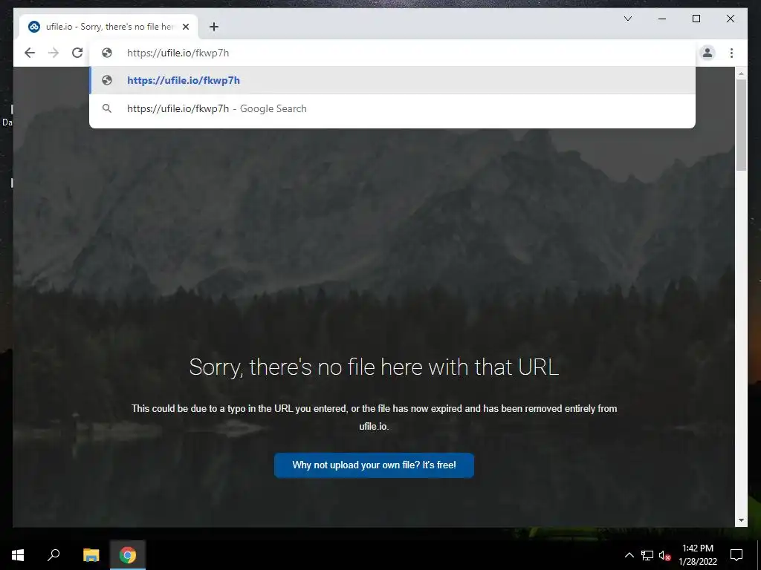Image resolution: width=761 pixels, height=570 pixels.
Task: Click the 'Sorry, there's no file here' heading
Action: click(374, 367)
